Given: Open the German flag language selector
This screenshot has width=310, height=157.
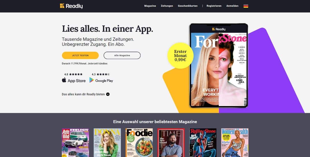Looking at the screenshot, I should click(x=246, y=6).
